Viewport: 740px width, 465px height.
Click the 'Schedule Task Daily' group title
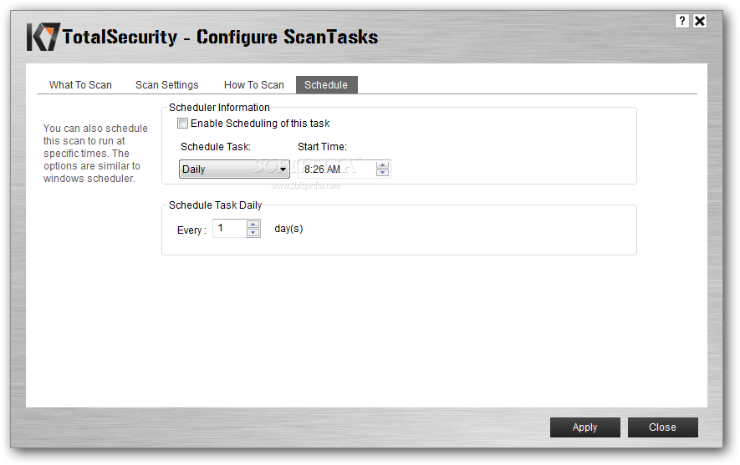click(215, 205)
